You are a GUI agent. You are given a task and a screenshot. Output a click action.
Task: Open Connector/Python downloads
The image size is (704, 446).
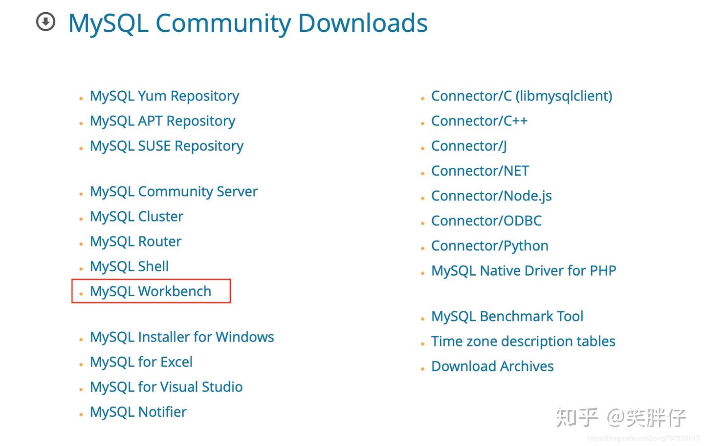tap(489, 246)
